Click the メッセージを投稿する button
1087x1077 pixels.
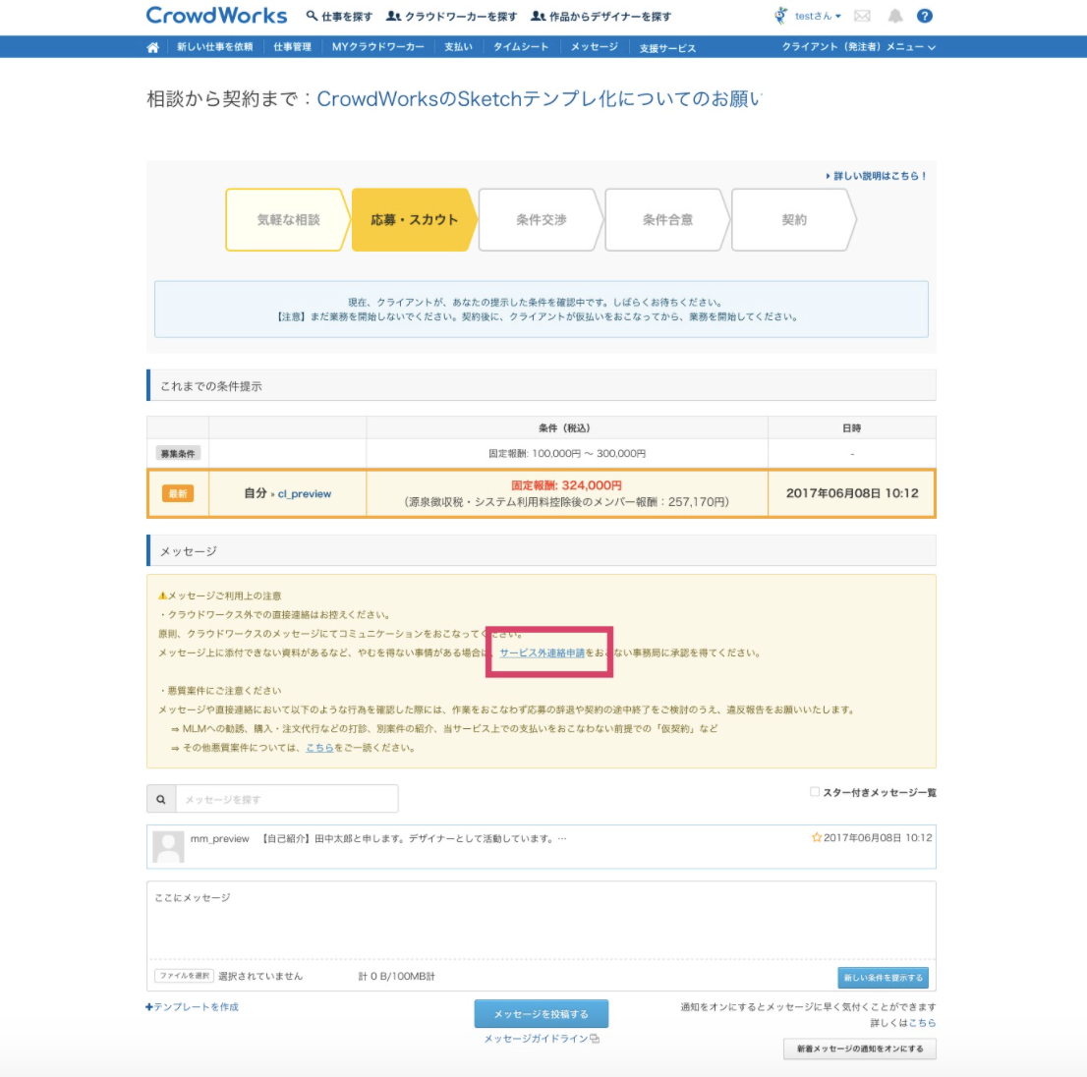click(x=541, y=1013)
